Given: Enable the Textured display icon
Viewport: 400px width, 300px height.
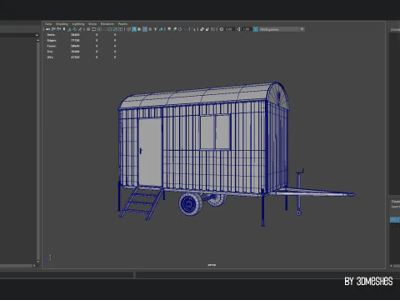Looking at the screenshot, I should click(150, 29).
